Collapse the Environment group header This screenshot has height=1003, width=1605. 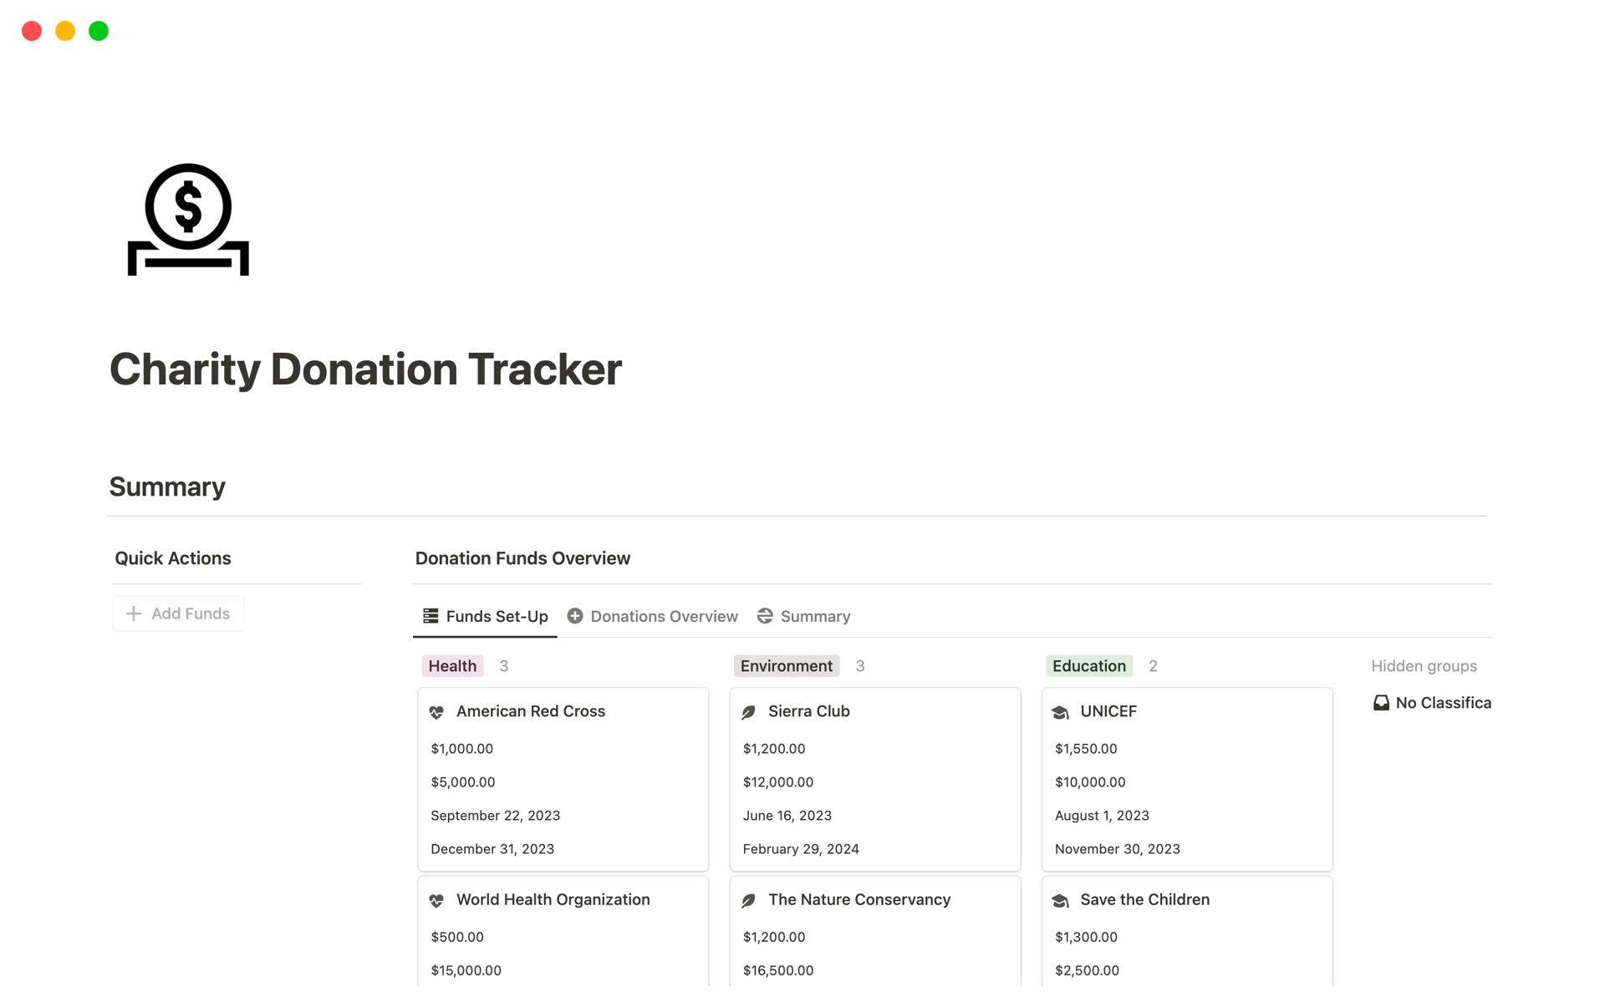[786, 665]
